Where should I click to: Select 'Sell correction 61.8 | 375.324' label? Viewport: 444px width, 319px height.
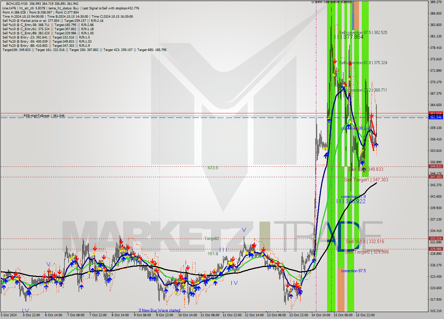tap(363, 63)
